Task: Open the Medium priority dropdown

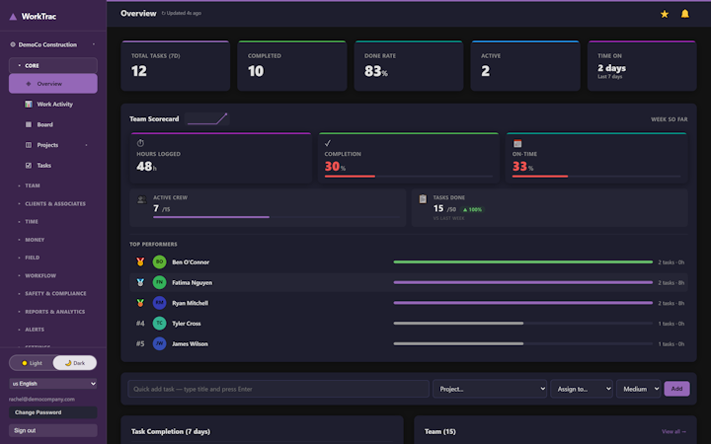Action: tap(639, 389)
